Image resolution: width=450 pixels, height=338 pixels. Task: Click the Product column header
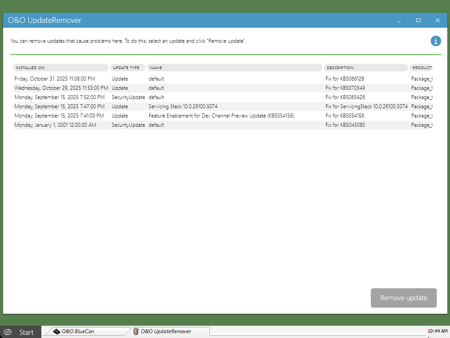coord(421,68)
